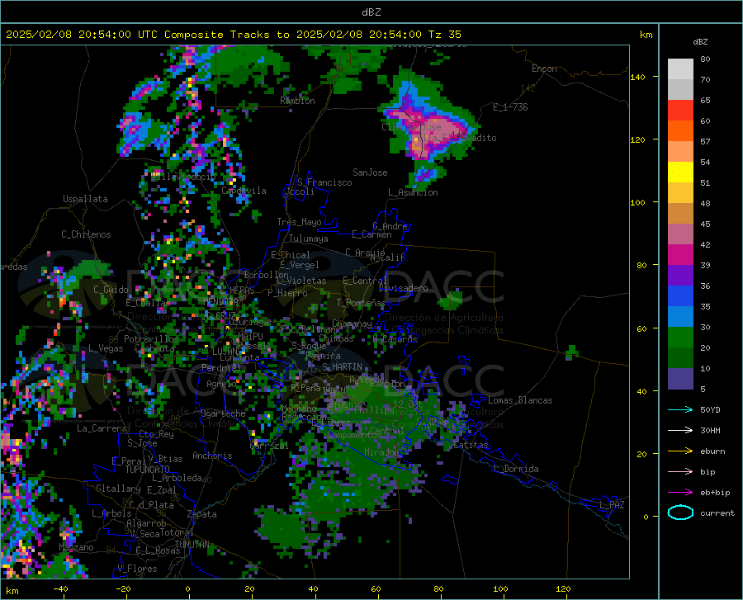
Task: Click the S_MARTIN map label
Action: pyautogui.click(x=342, y=367)
